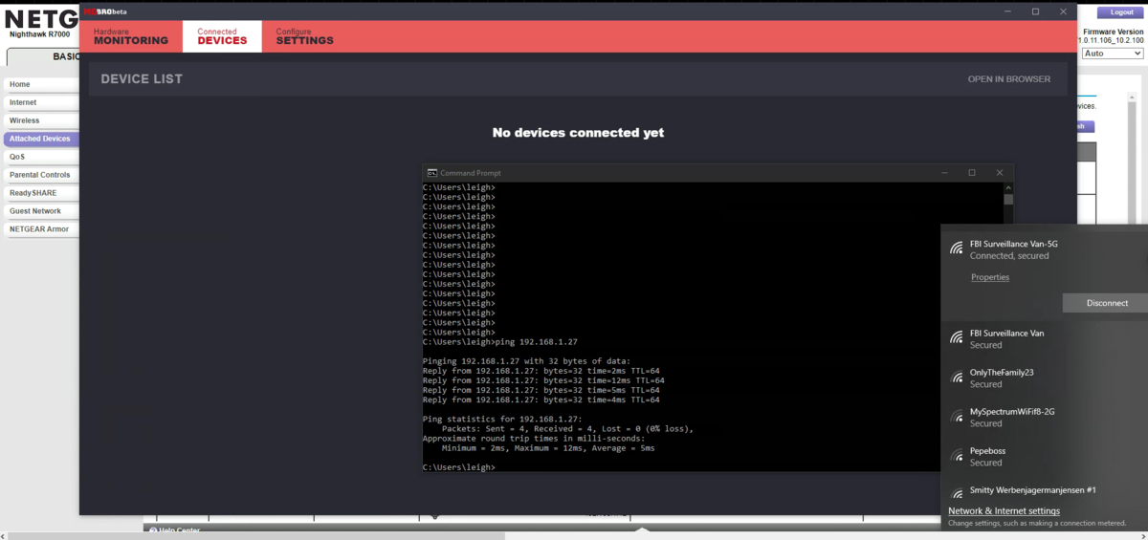Image resolution: width=1148 pixels, height=540 pixels.
Task: Click the Netgear Logout button
Action: click(x=1119, y=12)
